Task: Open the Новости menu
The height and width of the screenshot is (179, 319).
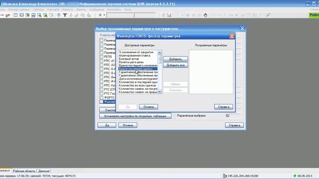Action: pyautogui.click(x=68, y=9)
